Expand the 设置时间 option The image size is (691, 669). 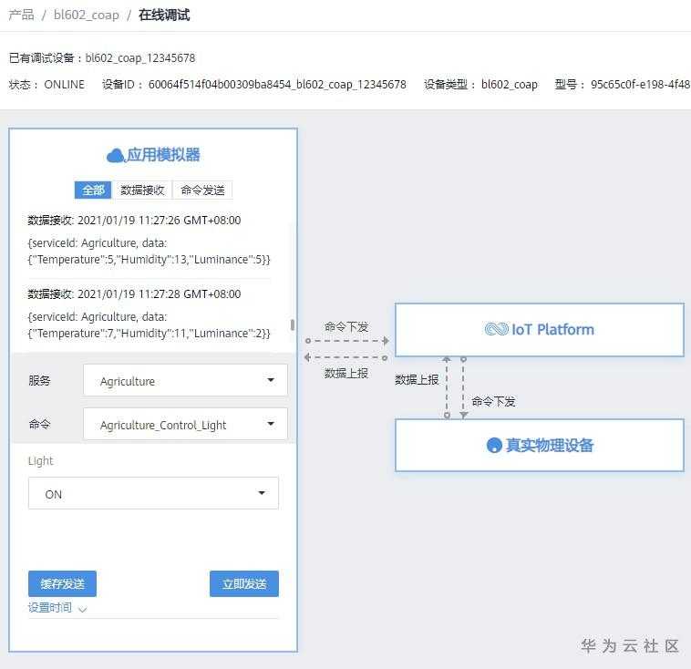click(57, 608)
